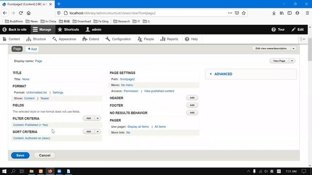Open Appearance admin menu
The image size is (312, 175).
pyautogui.click(x=64, y=39)
